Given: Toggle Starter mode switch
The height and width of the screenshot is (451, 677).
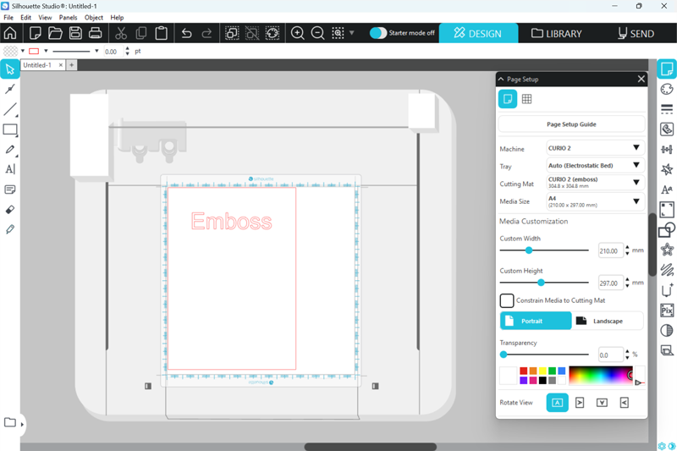Looking at the screenshot, I should (378, 34).
